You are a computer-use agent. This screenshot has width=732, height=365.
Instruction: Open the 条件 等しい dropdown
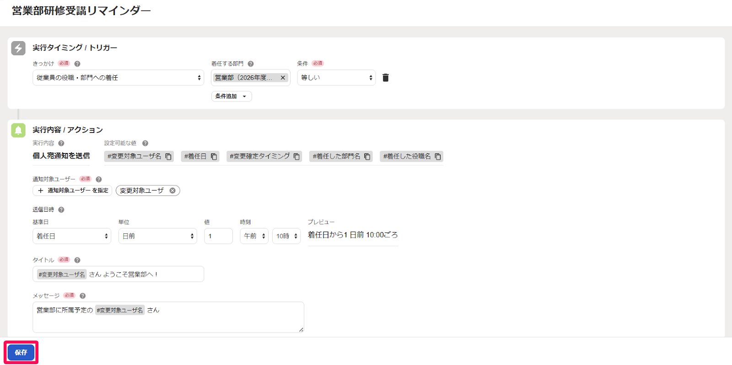336,78
